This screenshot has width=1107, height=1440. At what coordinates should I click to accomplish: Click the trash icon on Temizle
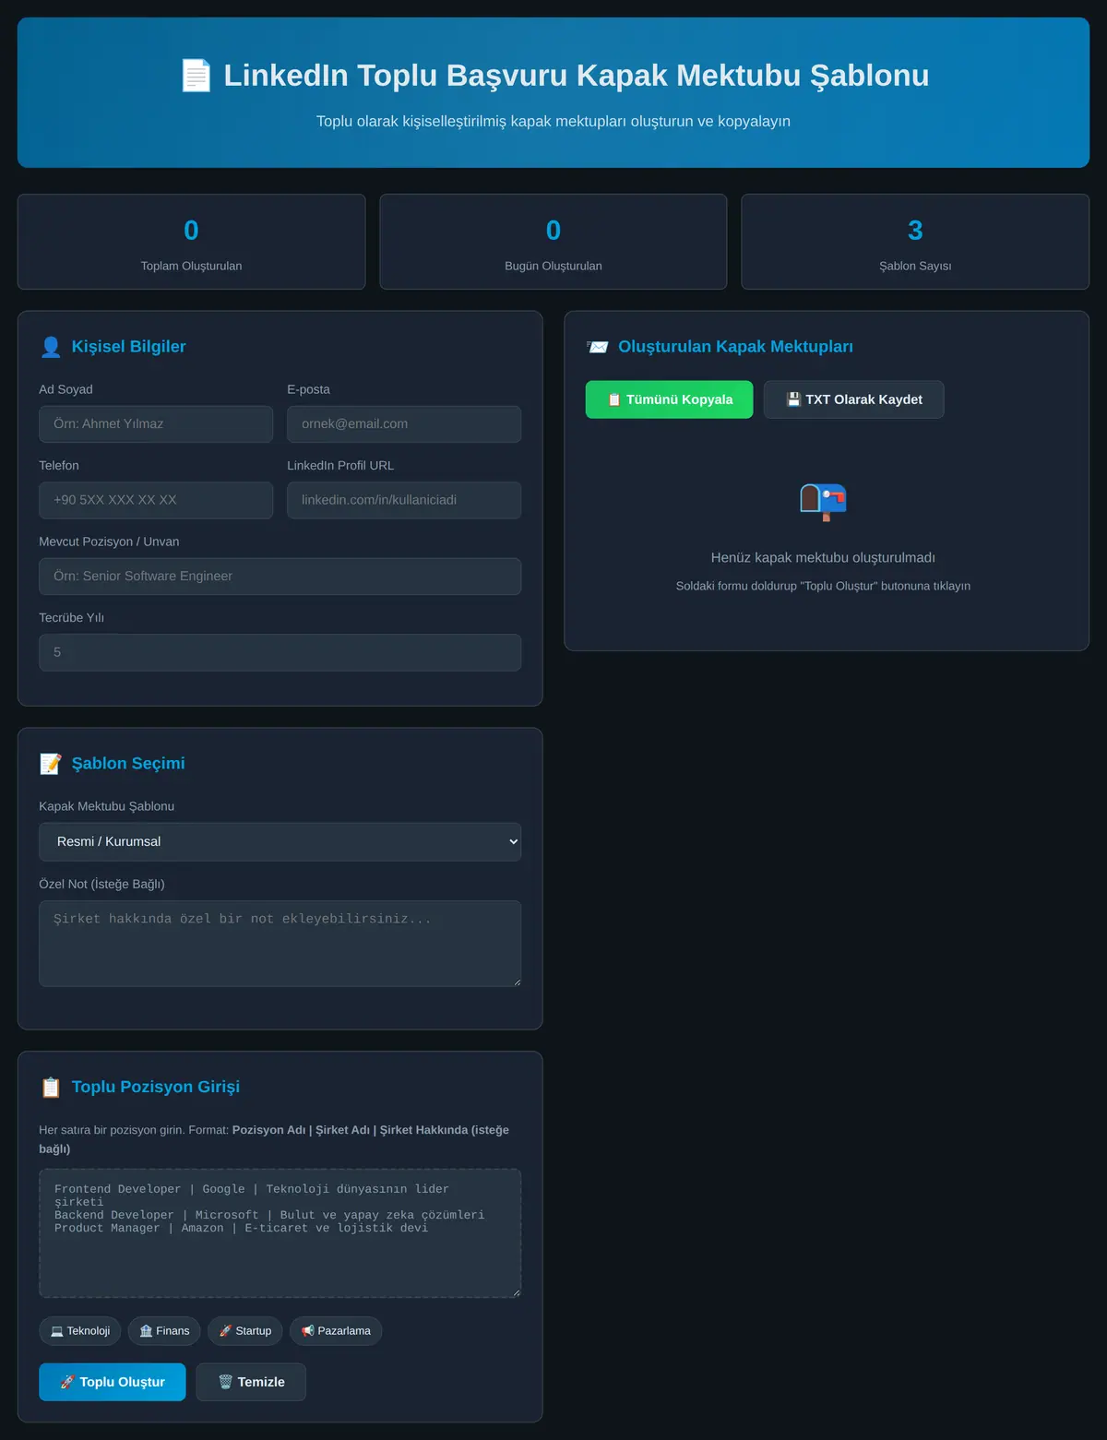225,1382
